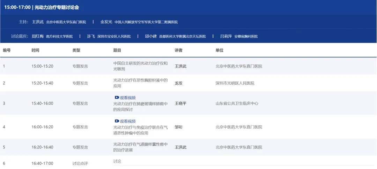Image resolution: width=377 pixels, height=169 pixels.
Task: Click the 时间 column header
Action: click(35, 50)
